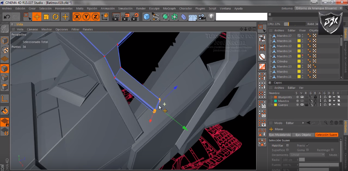Open the Cámaras viewport menu
The height and width of the screenshot is (171, 348).
click(32, 29)
